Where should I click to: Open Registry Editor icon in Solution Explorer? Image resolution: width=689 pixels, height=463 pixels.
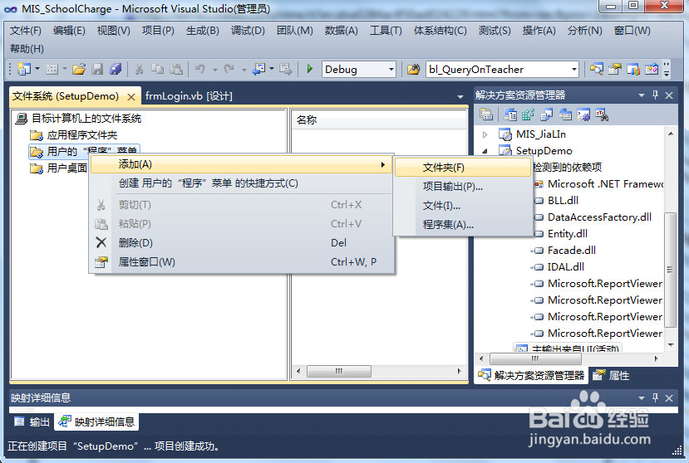point(528,115)
